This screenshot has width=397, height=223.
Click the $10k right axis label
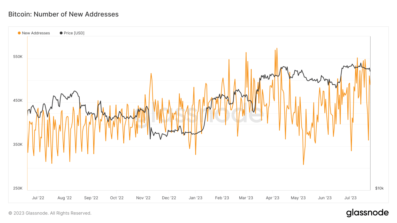pyautogui.click(x=379, y=188)
